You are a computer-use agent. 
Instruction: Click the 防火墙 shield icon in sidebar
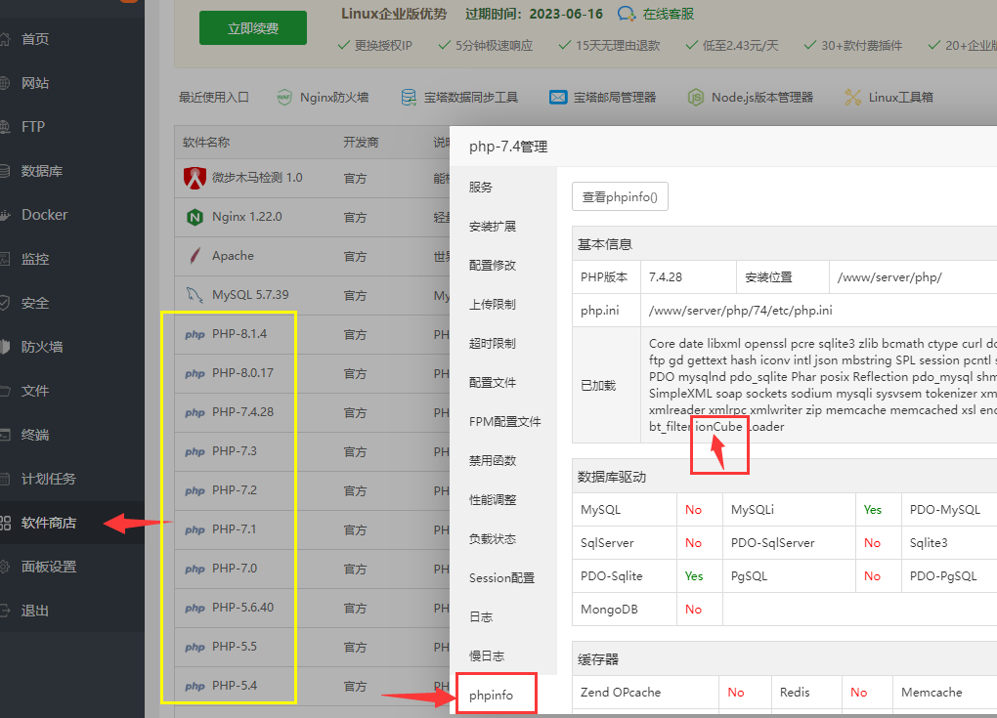[x=5, y=347]
